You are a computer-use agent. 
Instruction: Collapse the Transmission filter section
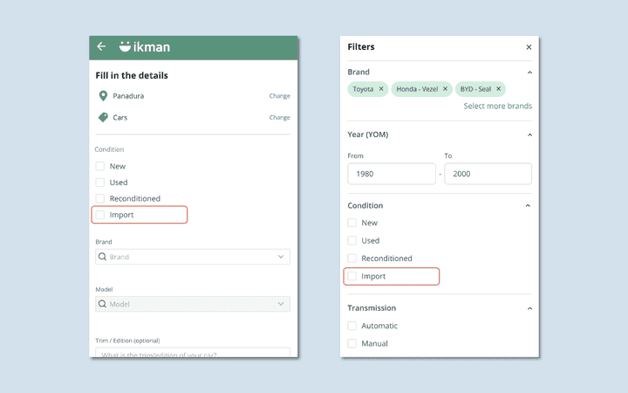529,308
